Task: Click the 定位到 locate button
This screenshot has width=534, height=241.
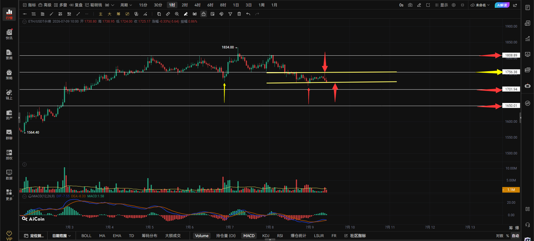Action: pos(34,236)
